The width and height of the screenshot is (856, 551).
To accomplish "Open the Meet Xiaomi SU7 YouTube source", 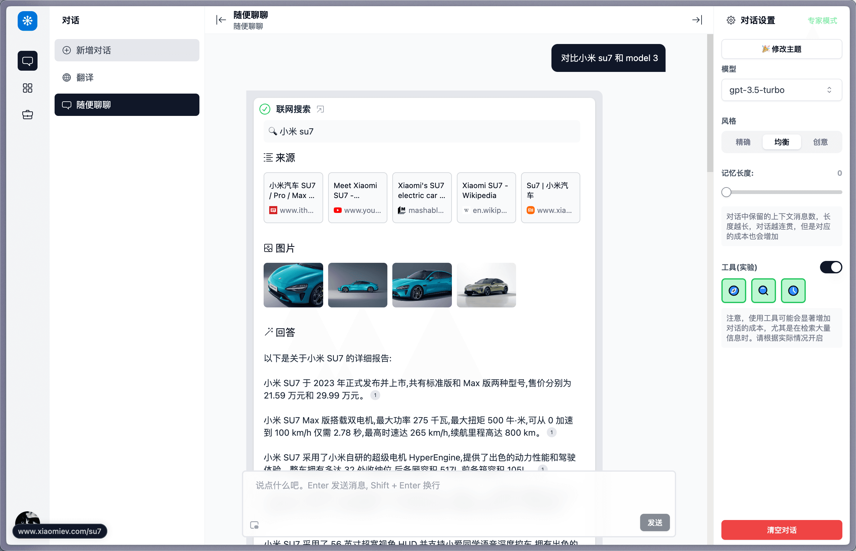I will tap(357, 197).
